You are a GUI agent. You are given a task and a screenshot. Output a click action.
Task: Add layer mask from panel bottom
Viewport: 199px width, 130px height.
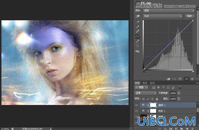[x=171, y=129]
